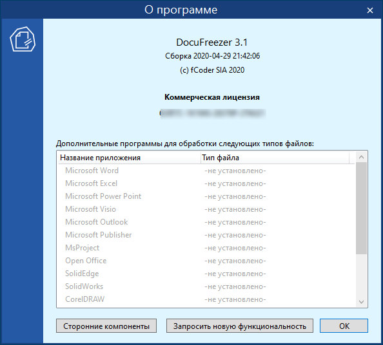Select the Microsoft Word row
Viewport: 383px width, 345px height.
(x=206, y=171)
